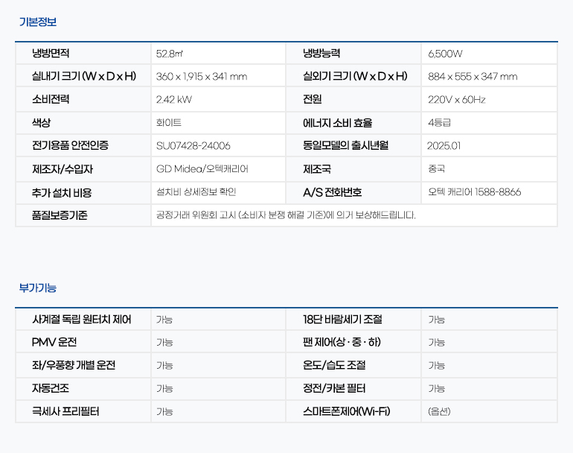The height and width of the screenshot is (453, 573).
Task: Select the 실내기 크기 dimensions value
Action: click(202, 77)
